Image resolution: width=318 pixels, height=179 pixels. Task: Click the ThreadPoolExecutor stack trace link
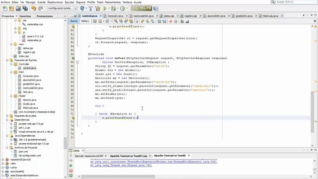pos(154,162)
